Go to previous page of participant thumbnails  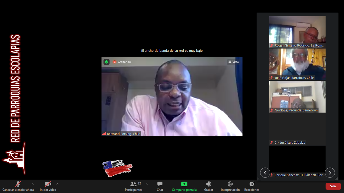point(265,173)
